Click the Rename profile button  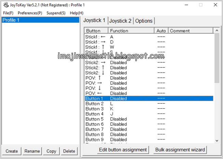[x=32, y=151]
